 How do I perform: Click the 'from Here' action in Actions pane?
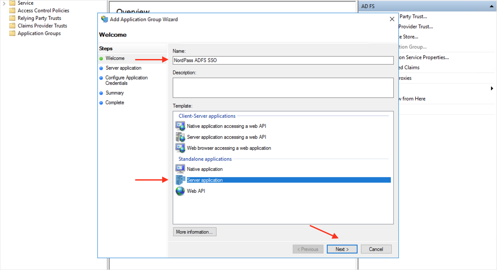pyautogui.click(x=412, y=99)
